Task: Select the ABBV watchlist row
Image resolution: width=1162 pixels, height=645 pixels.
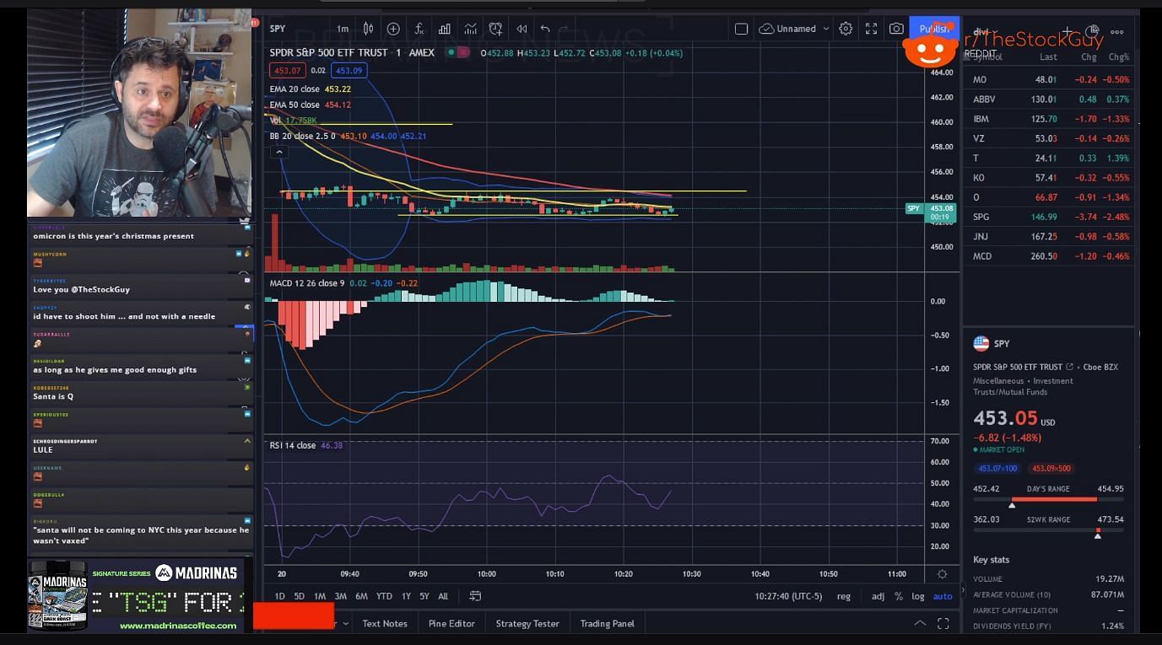Action: [x=1048, y=99]
